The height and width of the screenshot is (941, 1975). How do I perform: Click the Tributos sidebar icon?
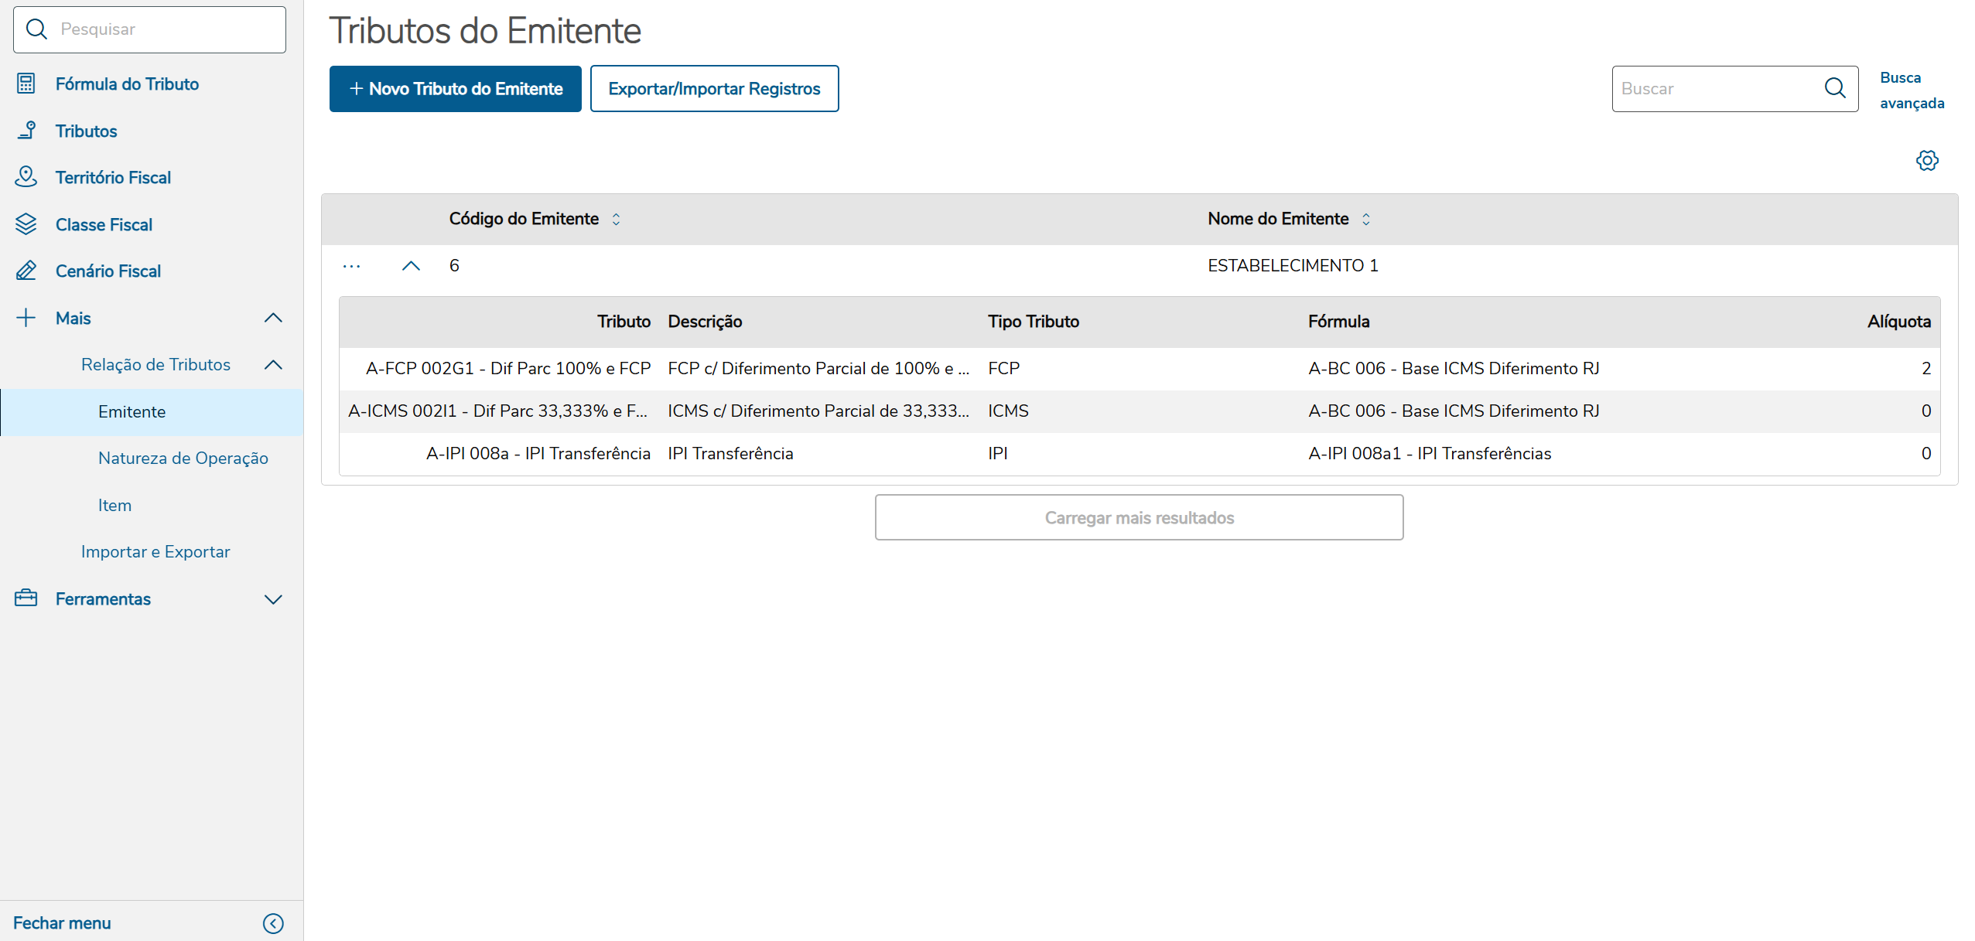(x=26, y=131)
